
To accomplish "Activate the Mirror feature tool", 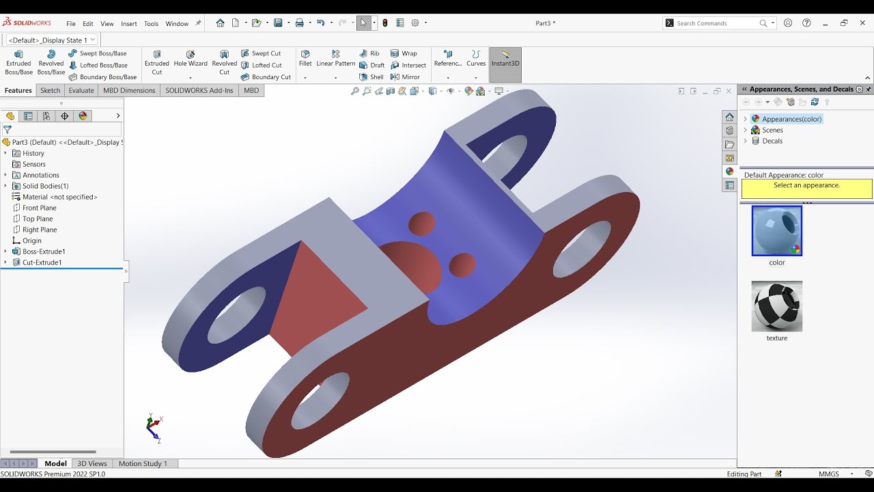I will coord(406,77).
